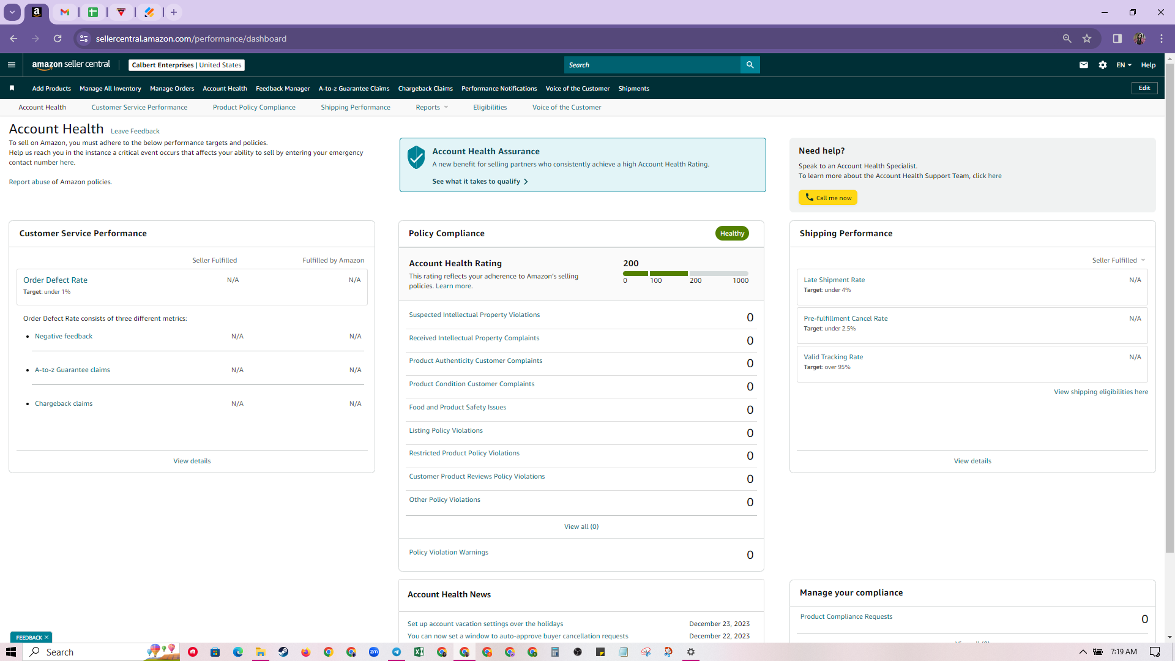Open Policy Violation Warnings link

(449, 553)
